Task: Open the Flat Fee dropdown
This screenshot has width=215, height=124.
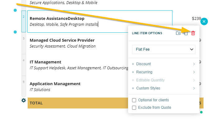Action: [x=164, y=49]
